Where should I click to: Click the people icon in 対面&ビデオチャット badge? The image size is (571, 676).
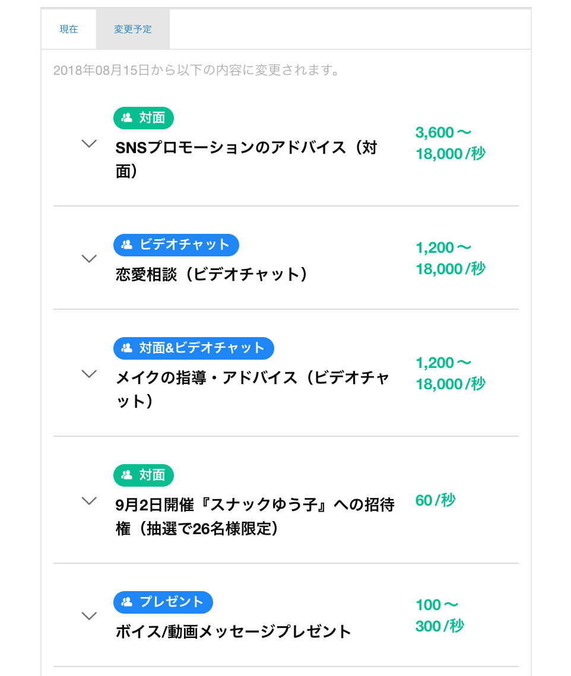point(127,348)
